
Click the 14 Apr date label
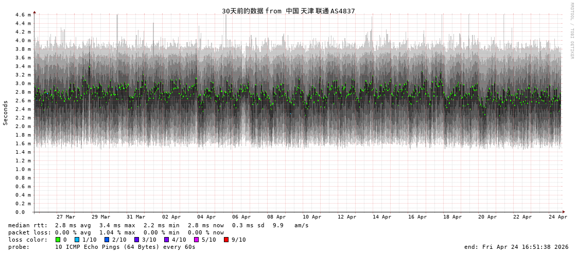tap(382, 217)
